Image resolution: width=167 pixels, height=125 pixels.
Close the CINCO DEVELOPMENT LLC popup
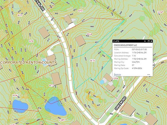click(151, 41)
